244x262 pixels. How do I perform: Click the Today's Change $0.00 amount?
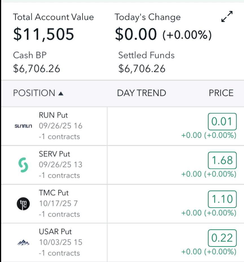pyautogui.click(x=135, y=34)
